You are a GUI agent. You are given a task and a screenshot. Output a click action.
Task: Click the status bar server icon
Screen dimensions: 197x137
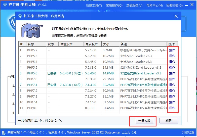point(4,133)
